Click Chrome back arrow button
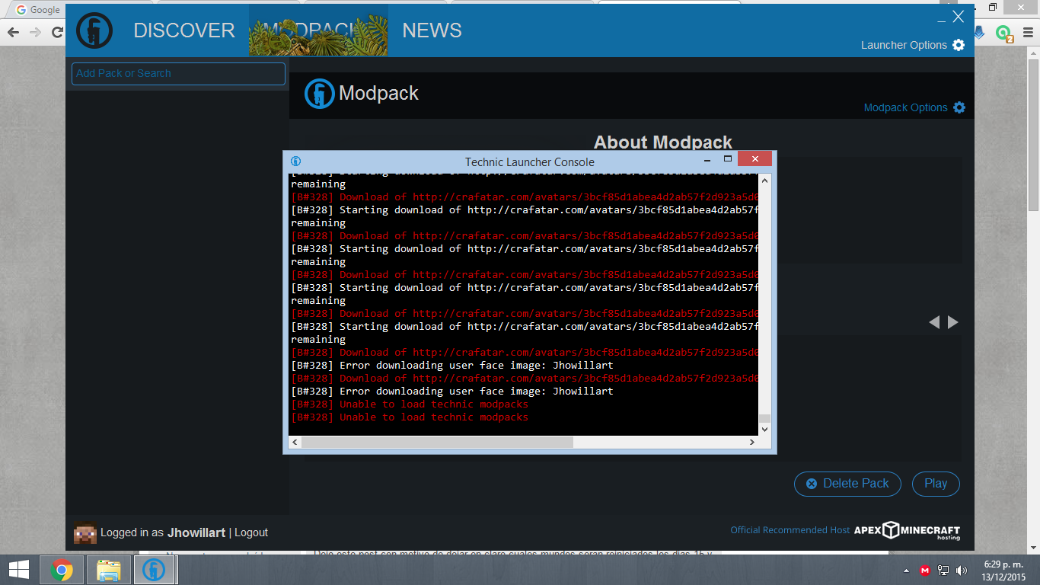Image resolution: width=1040 pixels, height=585 pixels. (x=13, y=32)
